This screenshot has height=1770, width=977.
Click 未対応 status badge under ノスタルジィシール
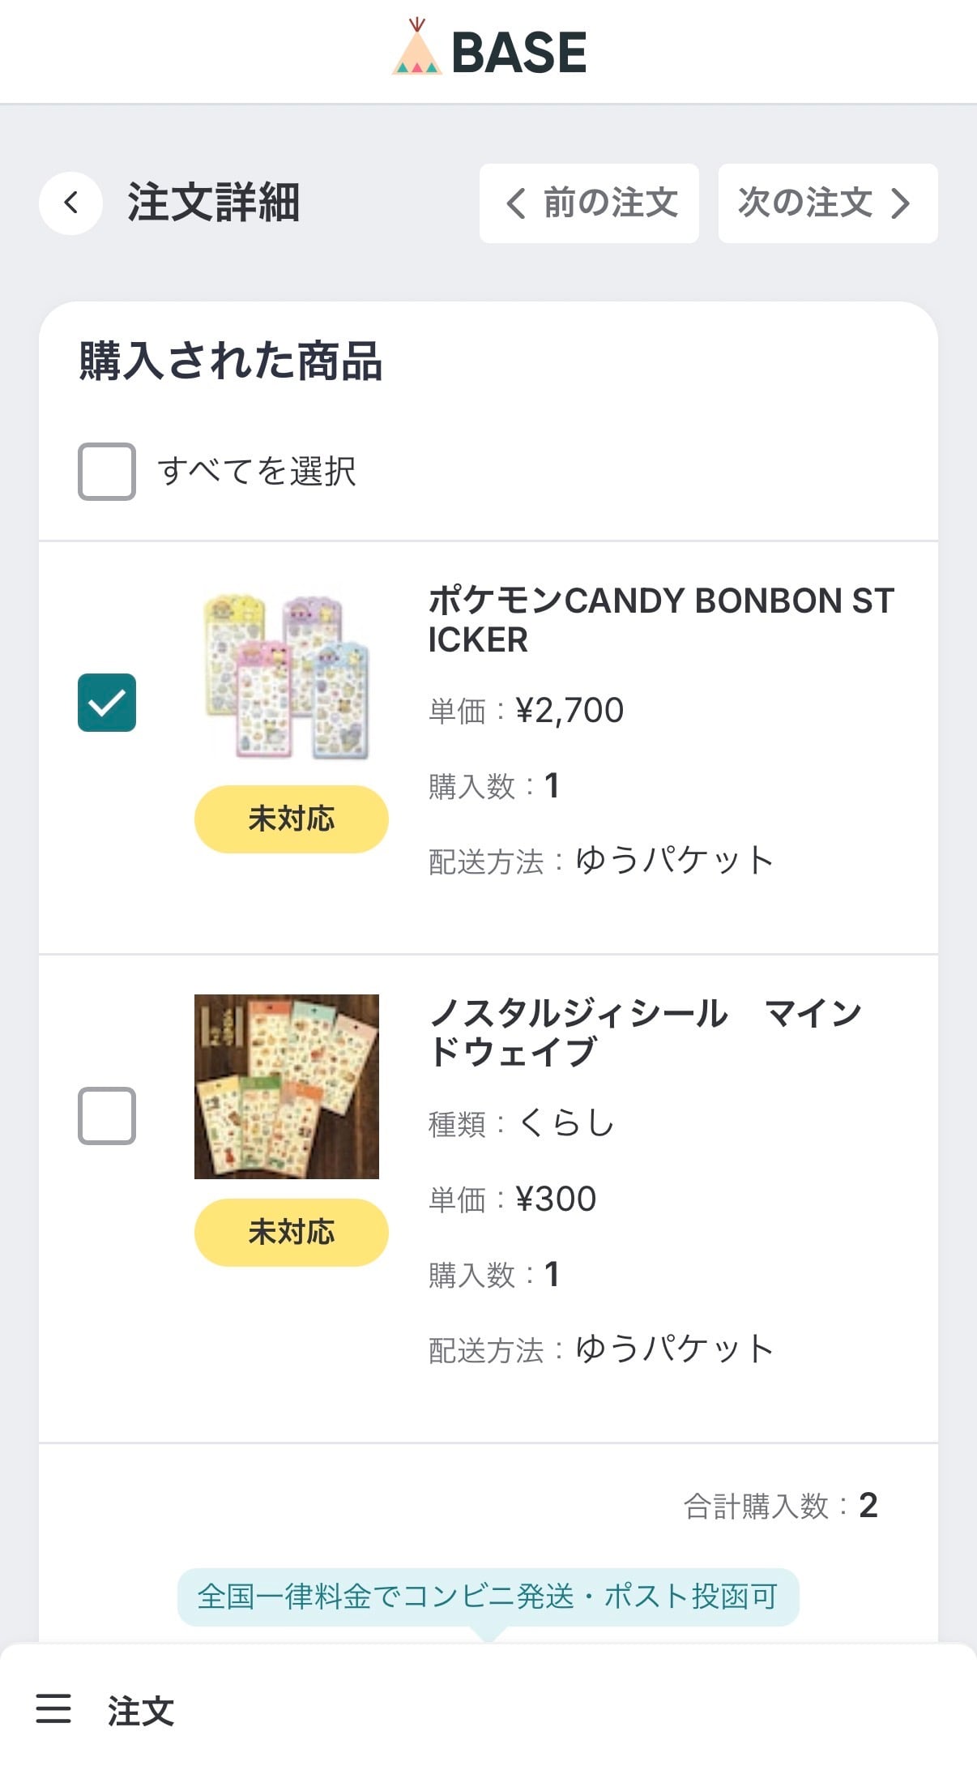291,1232
